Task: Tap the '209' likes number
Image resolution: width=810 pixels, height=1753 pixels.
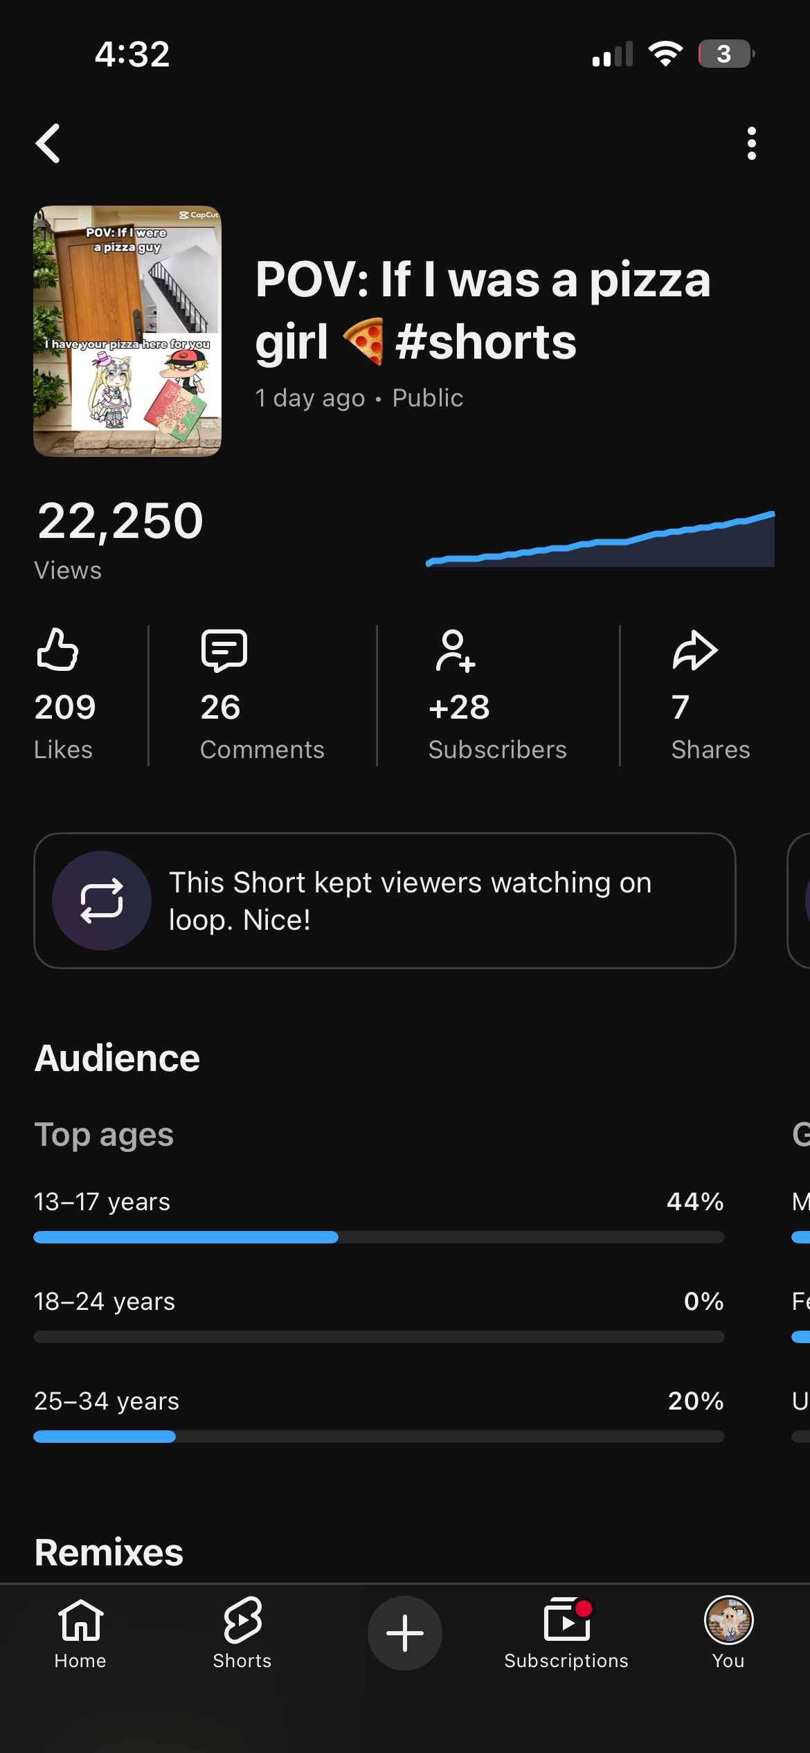Action: click(x=65, y=708)
